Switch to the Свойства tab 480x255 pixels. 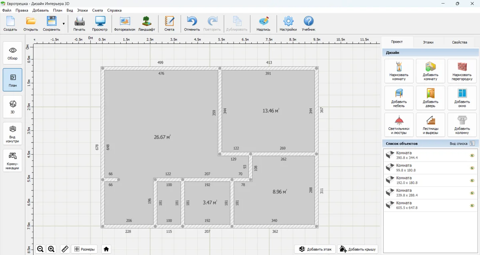459,42
